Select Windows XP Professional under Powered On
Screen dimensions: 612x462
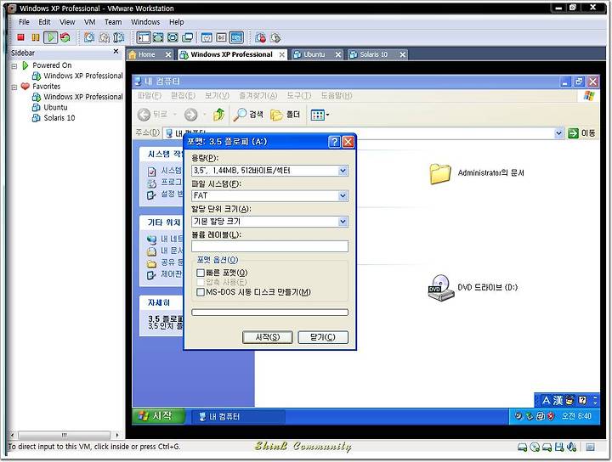(x=82, y=76)
